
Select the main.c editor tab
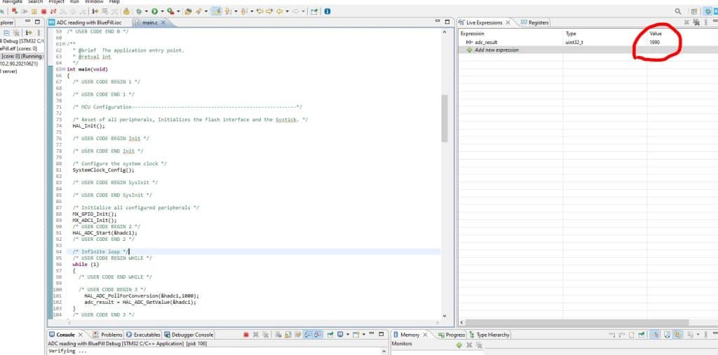click(150, 22)
